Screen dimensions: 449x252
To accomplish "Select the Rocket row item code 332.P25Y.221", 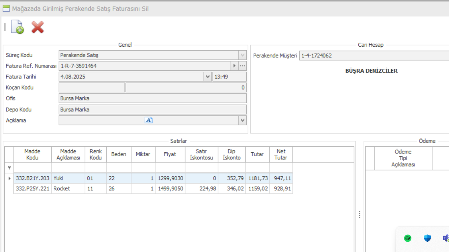I will [x=32, y=189].
